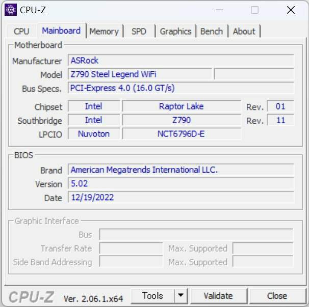
Task: Click the Validate button
Action: tap(218, 296)
